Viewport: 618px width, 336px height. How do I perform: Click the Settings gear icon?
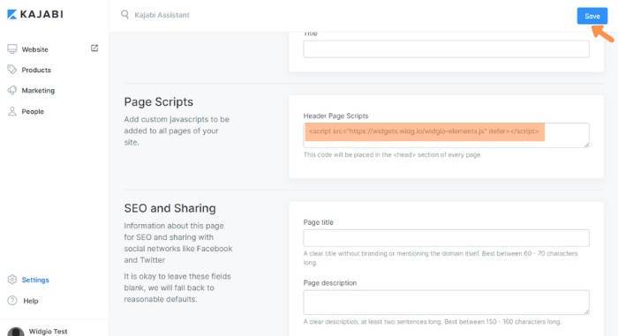pos(12,280)
